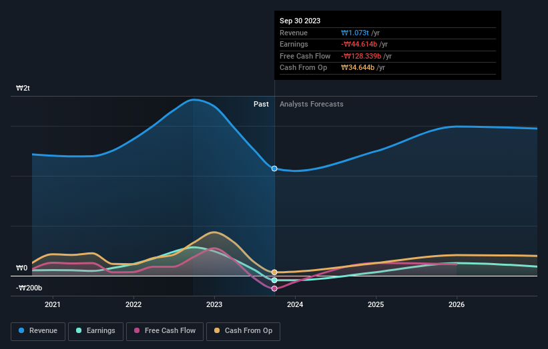Select the 2021 x-axis label
The height and width of the screenshot is (349, 548).
[53, 304]
